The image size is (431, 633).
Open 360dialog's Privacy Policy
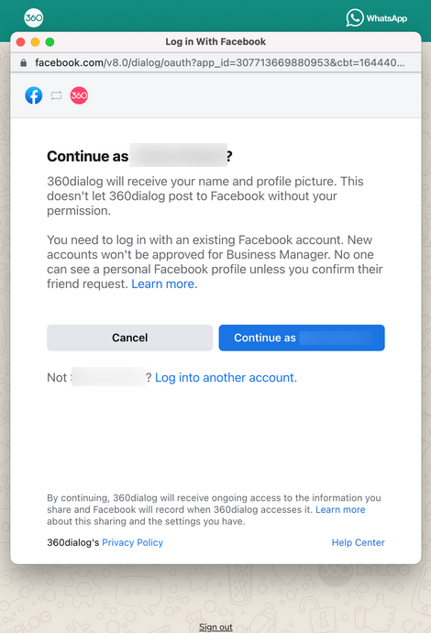click(x=132, y=542)
